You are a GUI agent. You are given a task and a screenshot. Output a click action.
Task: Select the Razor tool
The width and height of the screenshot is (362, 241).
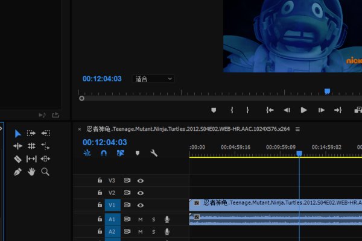(17, 159)
